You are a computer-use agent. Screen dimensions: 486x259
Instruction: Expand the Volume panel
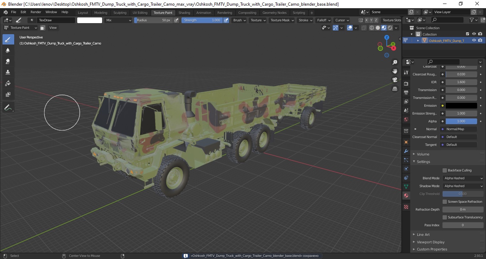tap(423, 154)
